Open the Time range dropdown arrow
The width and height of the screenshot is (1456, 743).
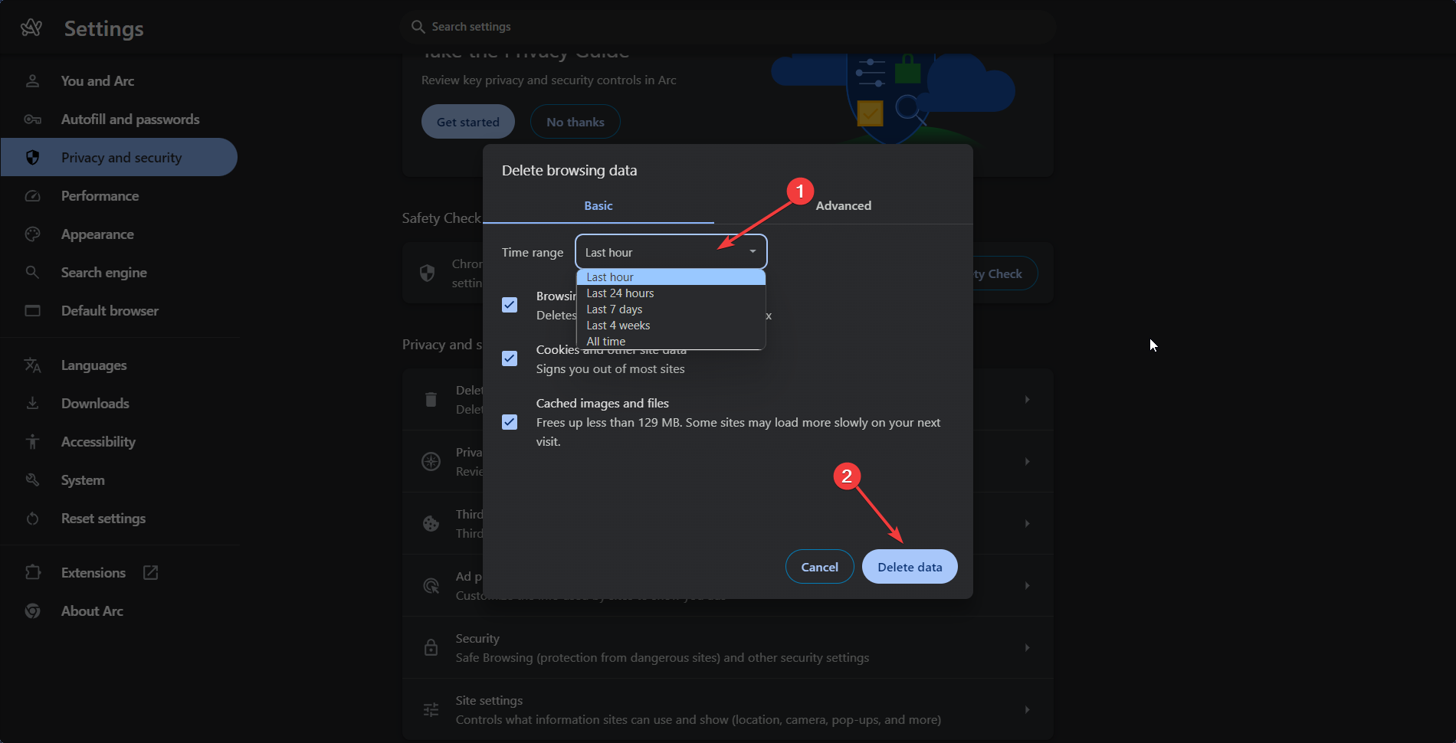pos(753,252)
